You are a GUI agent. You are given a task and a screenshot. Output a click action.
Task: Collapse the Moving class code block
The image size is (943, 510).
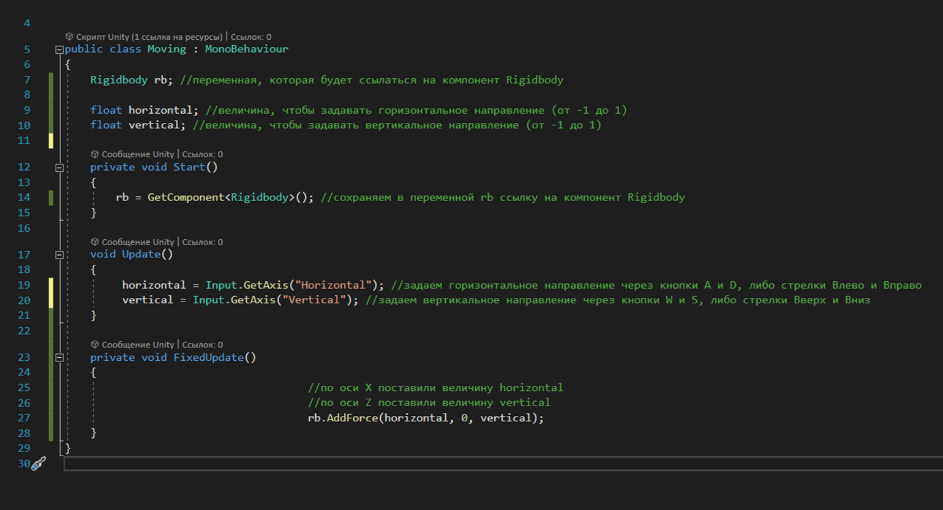59,50
